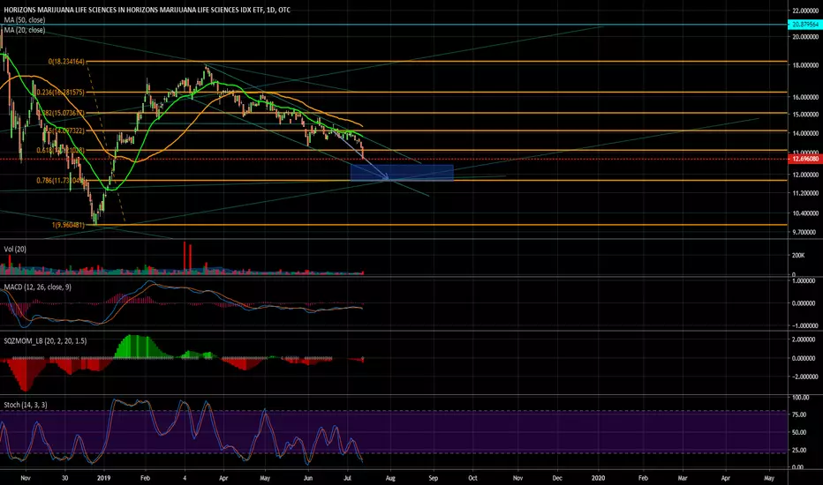Click the 30 date label on time axis
This screenshot has width=823, height=485.
coord(64,478)
